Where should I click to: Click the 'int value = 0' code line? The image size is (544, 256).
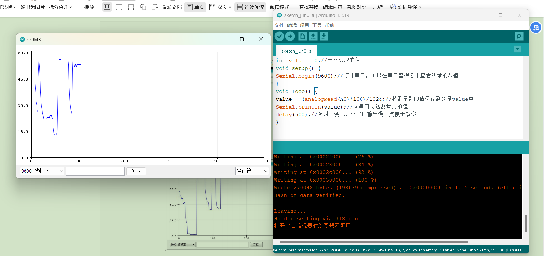[x=318, y=60]
